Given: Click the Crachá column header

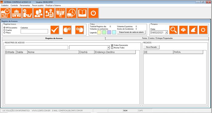Looking at the screenshot, I should tap(87, 52).
